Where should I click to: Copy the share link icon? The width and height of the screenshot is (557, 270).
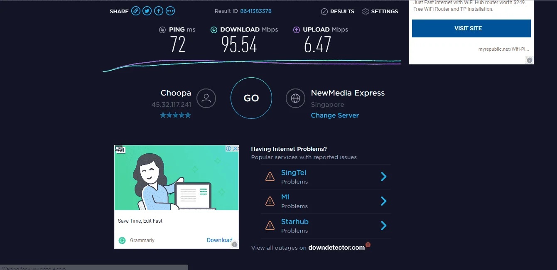coord(136,11)
